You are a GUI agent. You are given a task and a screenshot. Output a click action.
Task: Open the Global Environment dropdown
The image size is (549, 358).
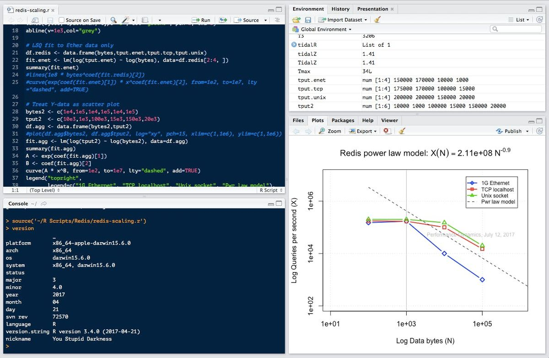pyautogui.click(x=325, y=29)
